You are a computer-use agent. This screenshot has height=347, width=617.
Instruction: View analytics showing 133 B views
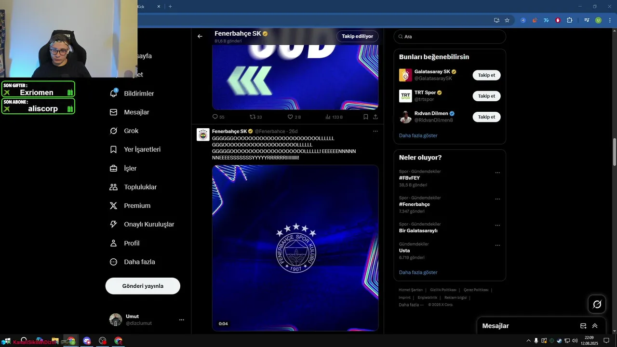coord(334,117)
